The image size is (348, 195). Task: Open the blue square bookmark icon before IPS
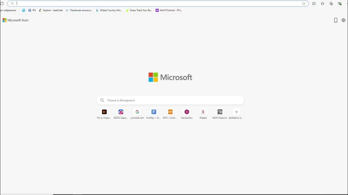23,10
